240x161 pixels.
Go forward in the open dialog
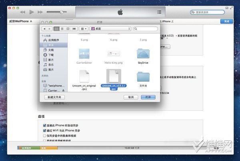click(50, 29)
